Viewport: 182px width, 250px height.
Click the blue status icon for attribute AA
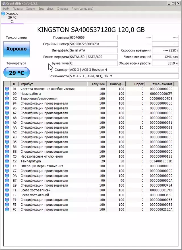coord(7,127)
